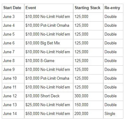
Task: Click the Single re-entry cell
Action: [x=113, y=114]
